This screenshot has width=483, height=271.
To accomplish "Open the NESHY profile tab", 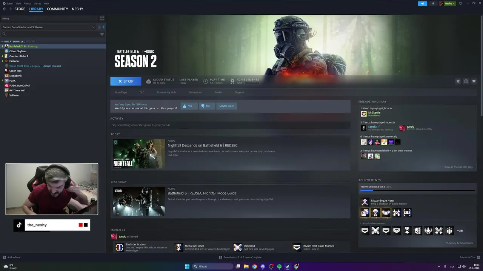I will click(x=77, y=9).
